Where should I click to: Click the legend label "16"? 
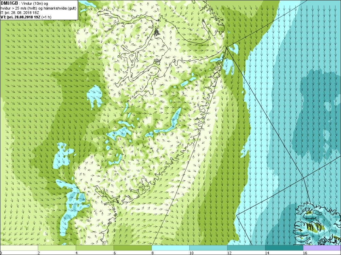[305, 253]
